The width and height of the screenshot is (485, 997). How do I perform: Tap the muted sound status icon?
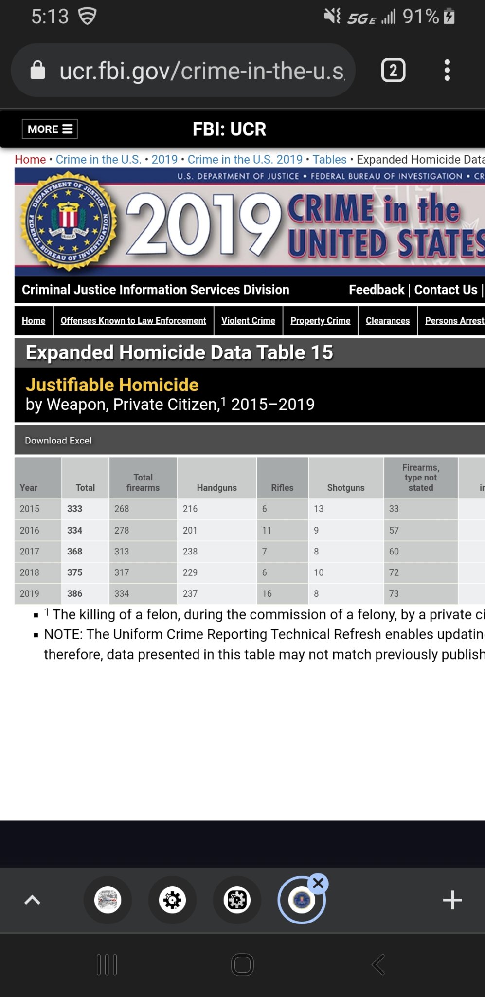coord(333,17)
